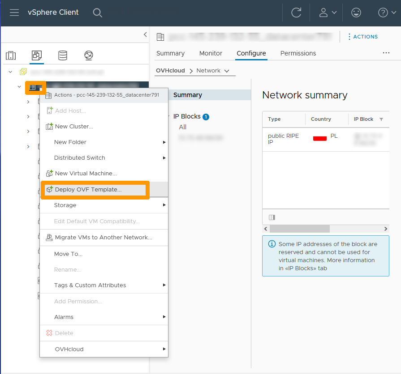Sort by the Type column header
The height and width of the screenshot is (374, 401).
[x=274, y=119]
